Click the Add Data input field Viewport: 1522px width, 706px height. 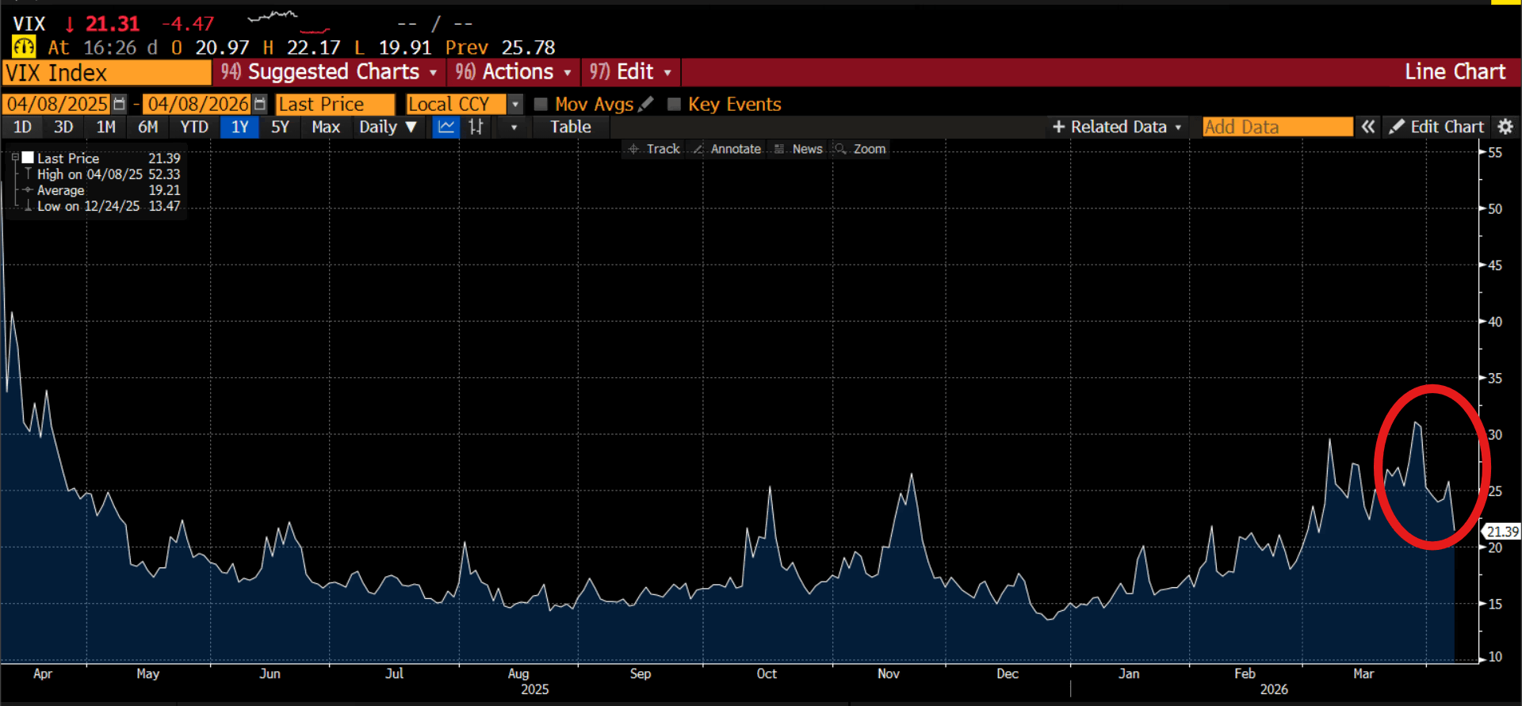click(x=1276, y=127)
